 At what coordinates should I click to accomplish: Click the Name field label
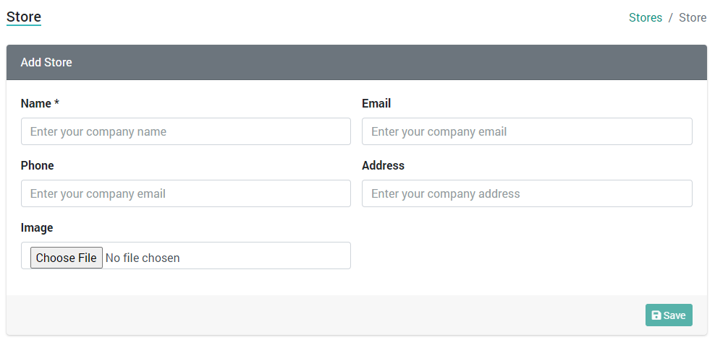(36, 104)
